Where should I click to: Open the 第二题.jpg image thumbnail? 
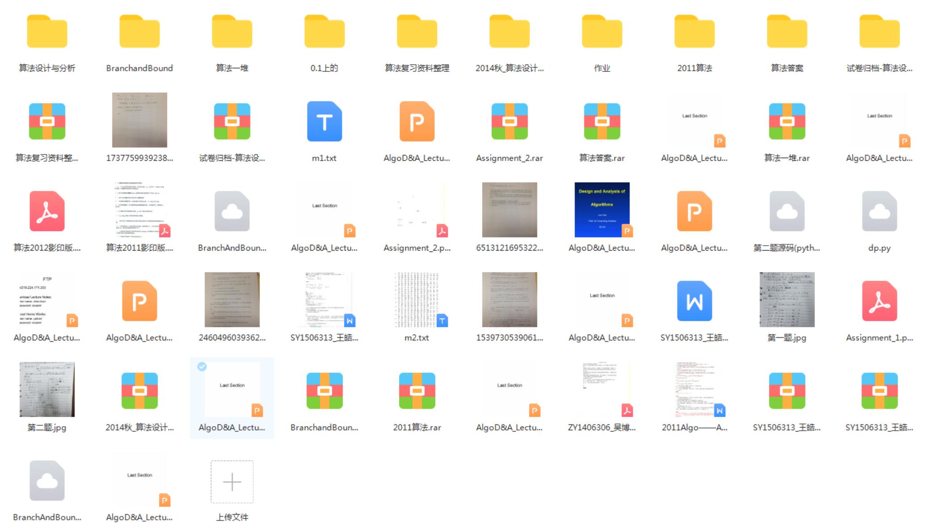coord(46,390)
